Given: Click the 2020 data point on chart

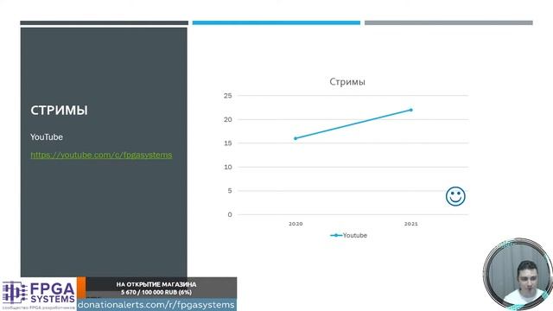Looking at the screenshot, I should tap(296, 138).
